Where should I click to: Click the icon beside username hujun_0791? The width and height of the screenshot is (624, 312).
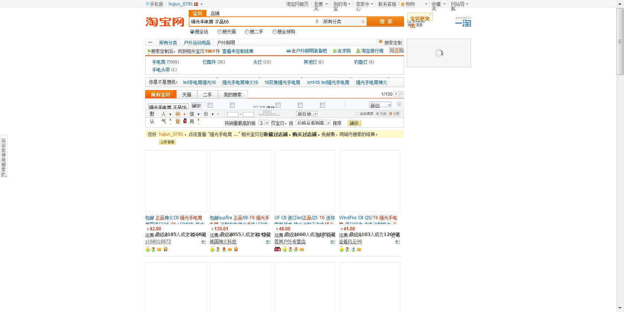tap(196, 4)
